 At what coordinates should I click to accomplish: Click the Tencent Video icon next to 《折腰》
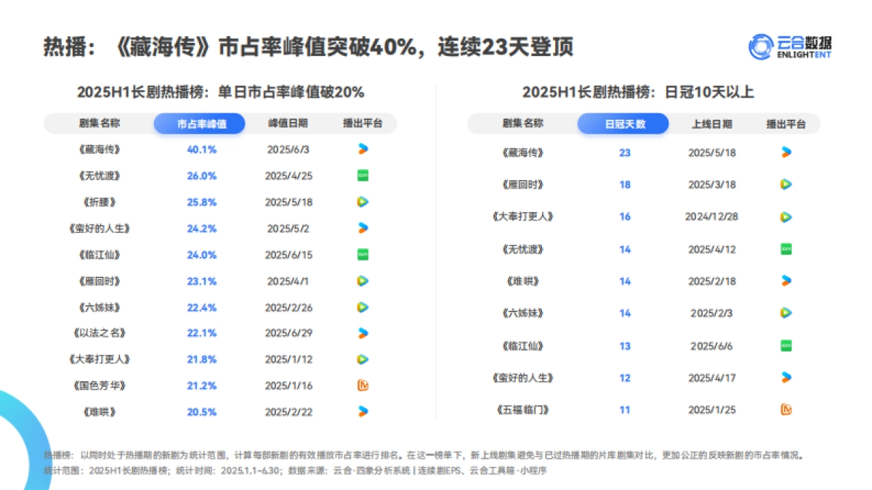point(361,202)
